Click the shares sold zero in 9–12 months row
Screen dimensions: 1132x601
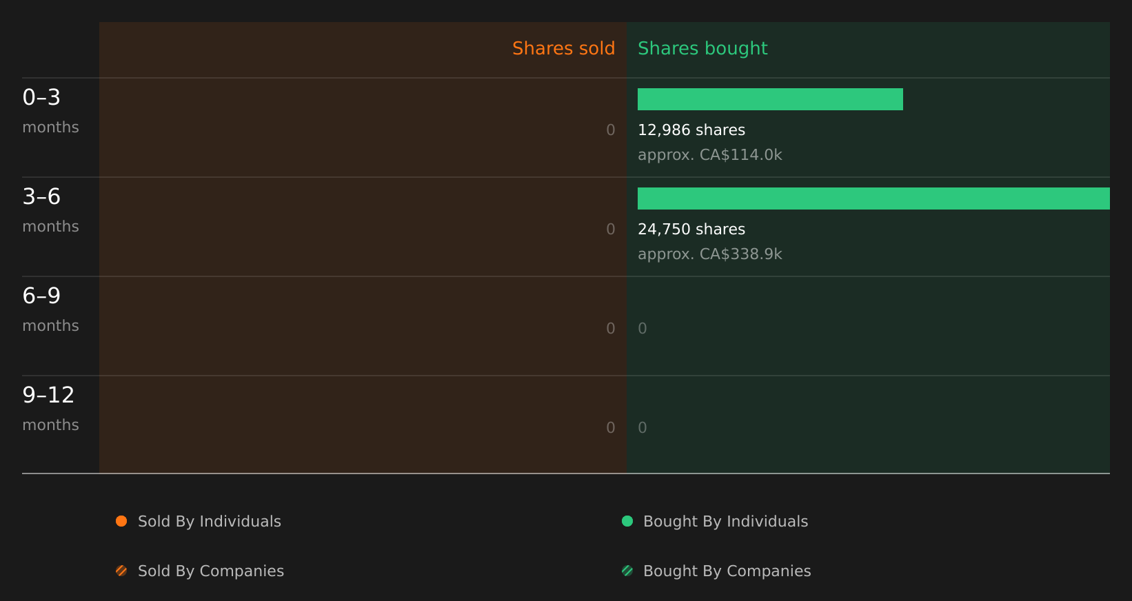coord(611,428)
